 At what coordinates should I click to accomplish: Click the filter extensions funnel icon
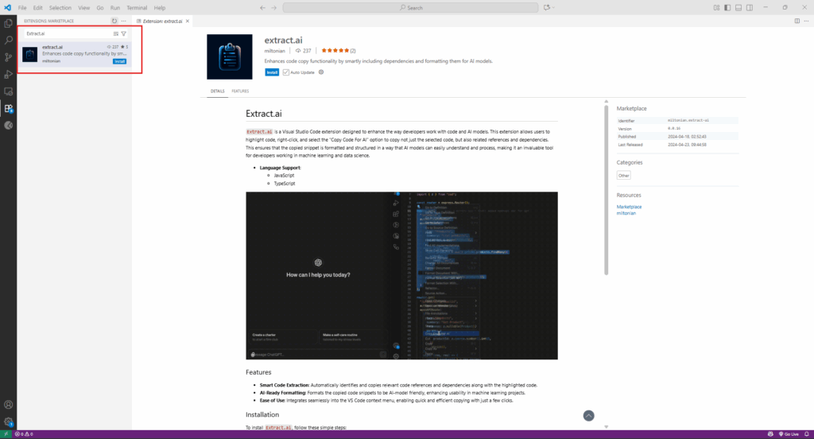coord(124,33)
